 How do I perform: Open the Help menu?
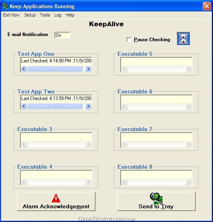click(70, 15)
